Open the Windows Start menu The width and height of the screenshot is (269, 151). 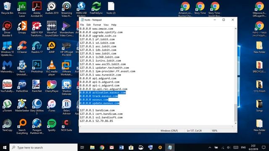tap(5, 147)
